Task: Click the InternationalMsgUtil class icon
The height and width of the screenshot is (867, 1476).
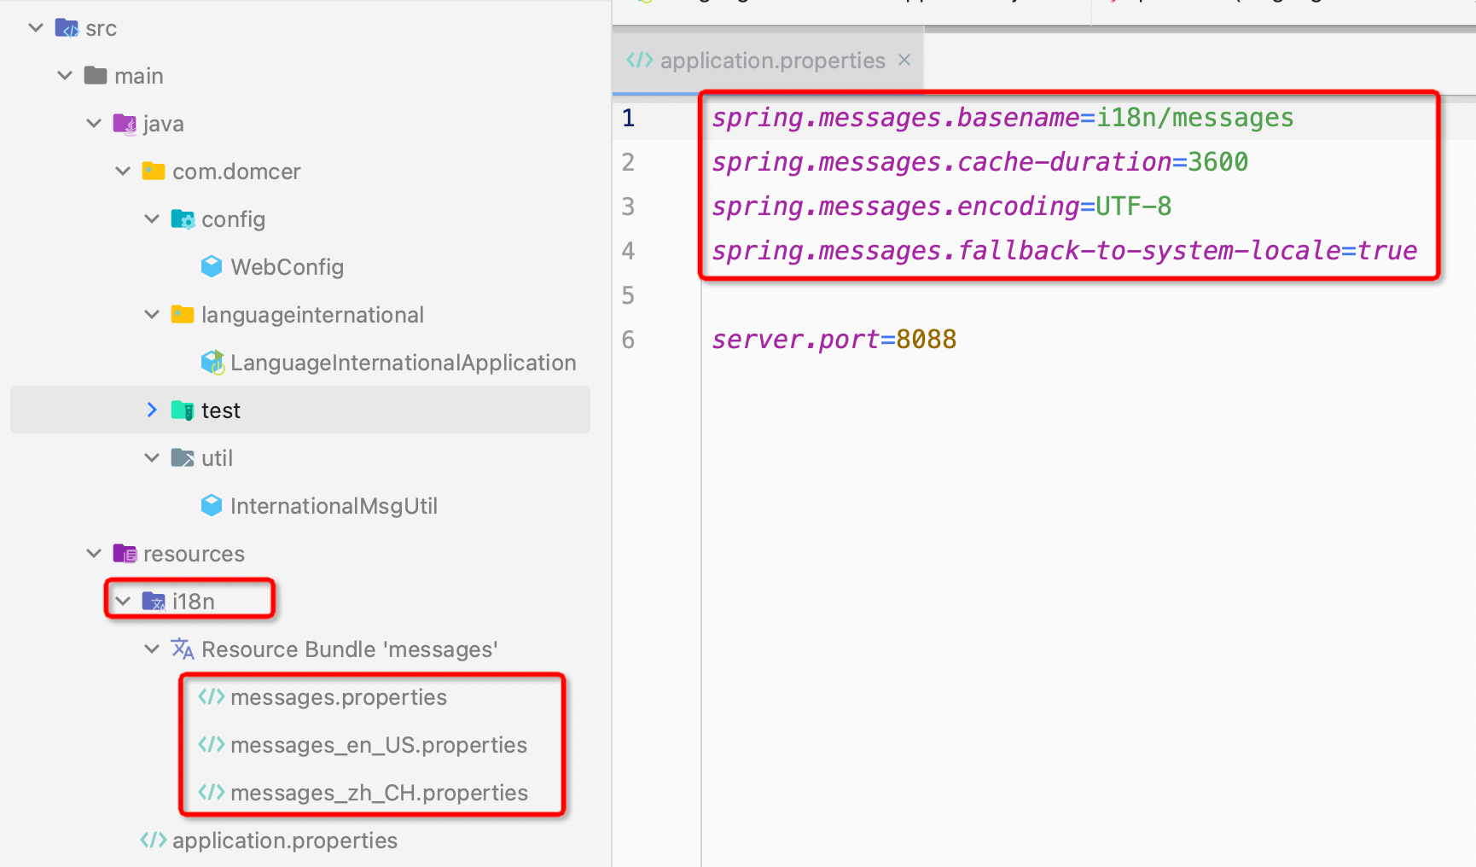Action: [212, 506]
